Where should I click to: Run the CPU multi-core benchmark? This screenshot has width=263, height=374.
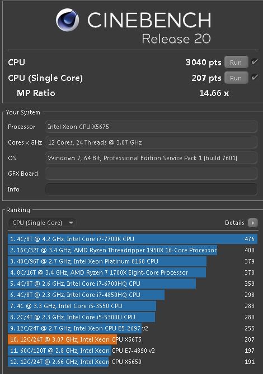(x=236, y=63)
